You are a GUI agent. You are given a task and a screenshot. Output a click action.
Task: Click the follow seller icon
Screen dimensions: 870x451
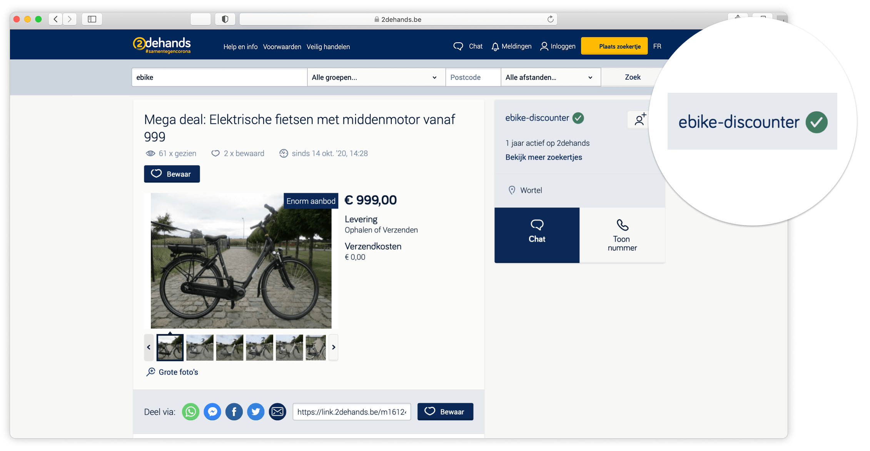(640, 119)
